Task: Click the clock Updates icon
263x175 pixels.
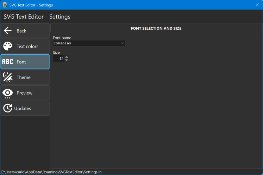Action: pyautogui.click(x=8, y=108)
